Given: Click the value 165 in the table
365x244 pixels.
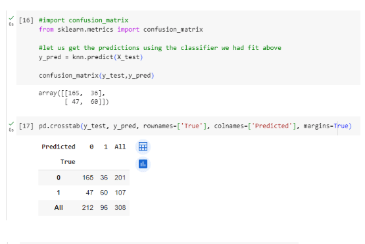Looking at the screenshot, I should click(87, 178).
